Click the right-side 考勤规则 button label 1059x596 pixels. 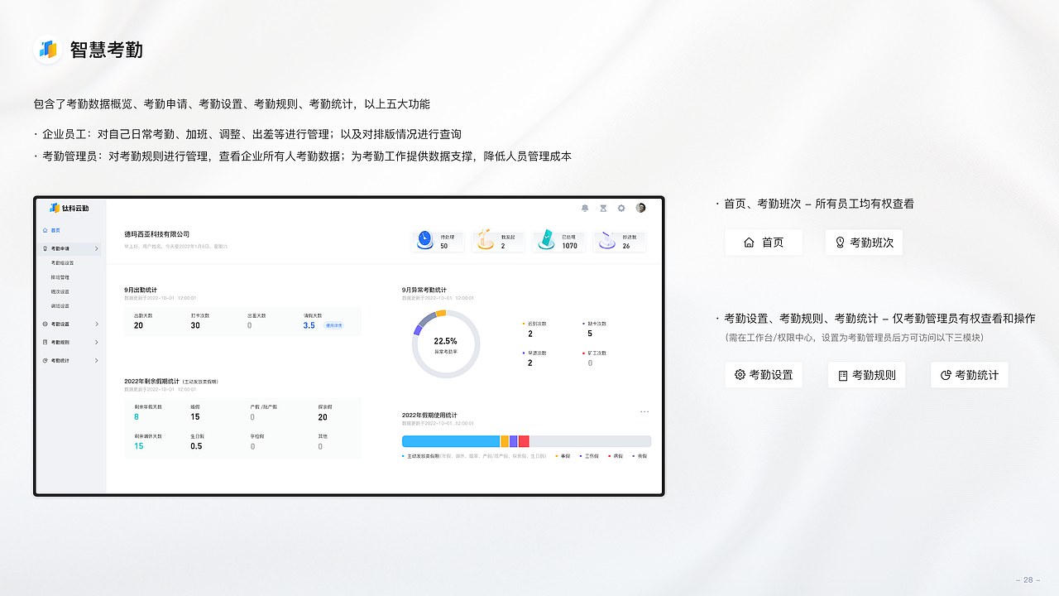(x=875, y=375)
